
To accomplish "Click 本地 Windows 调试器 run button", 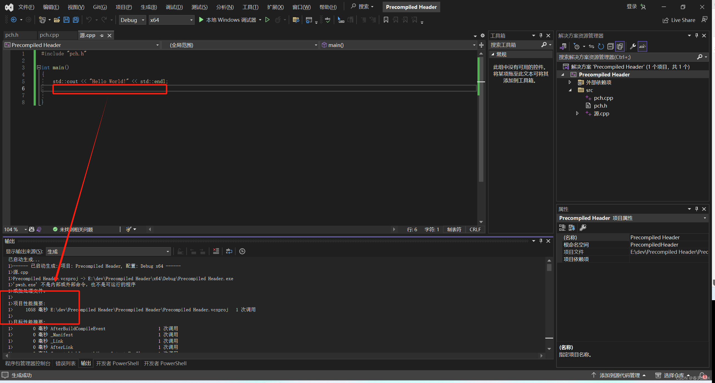I will (x=228, y=20).
